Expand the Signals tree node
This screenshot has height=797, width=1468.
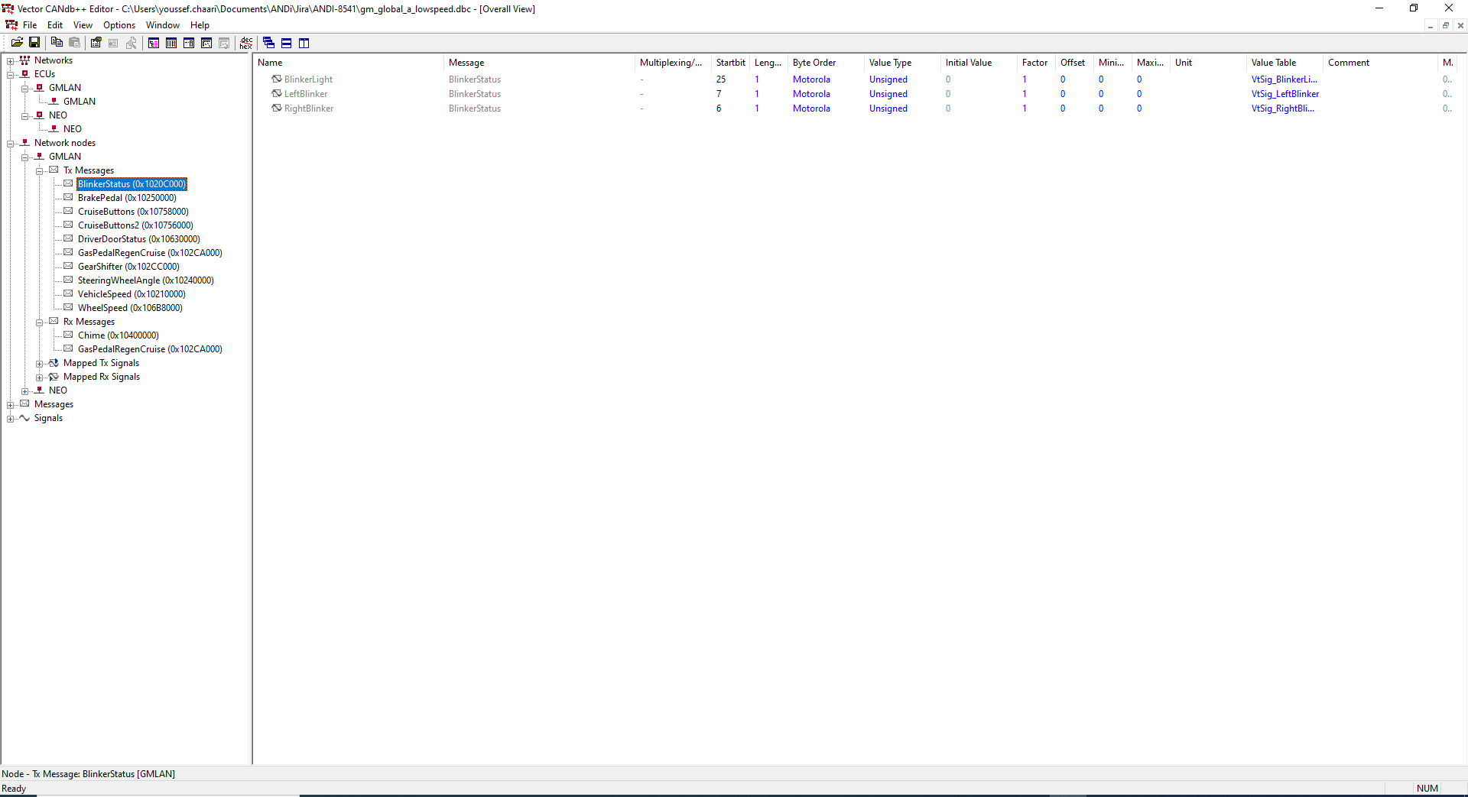coord(10,418)
